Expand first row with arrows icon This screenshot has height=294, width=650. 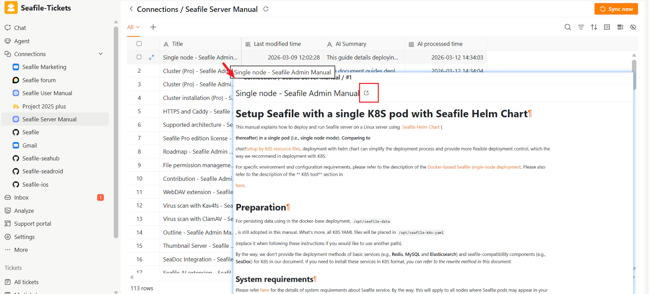[x=152, y=57]
